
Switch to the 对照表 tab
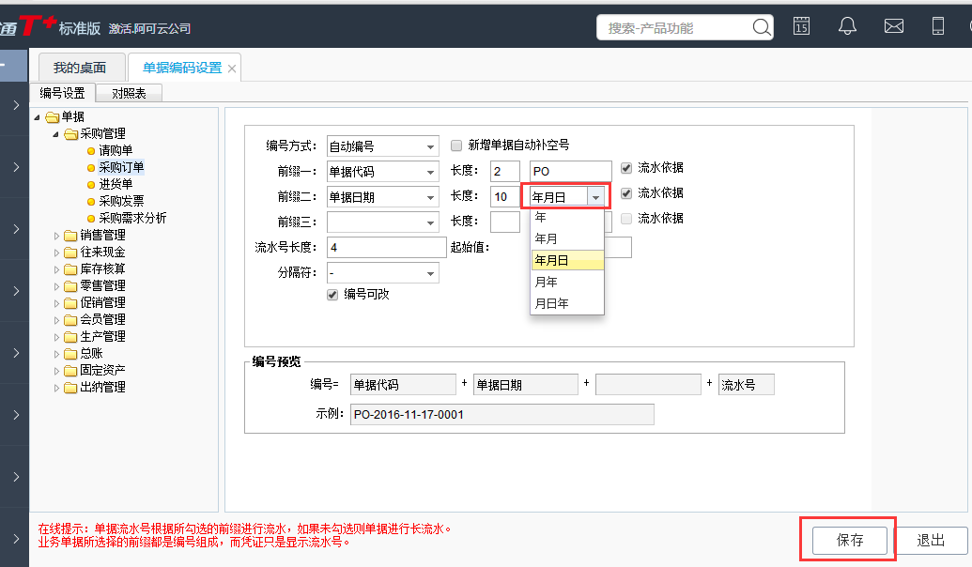coord(128,93)
